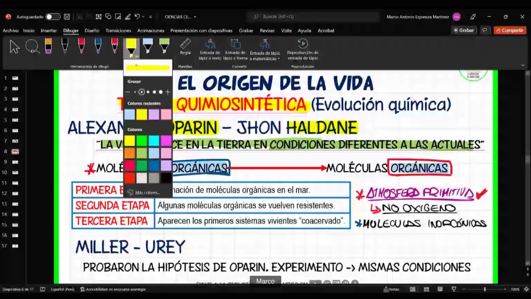
Task: Click the shapes quick access icon
Action: [108, 17]
